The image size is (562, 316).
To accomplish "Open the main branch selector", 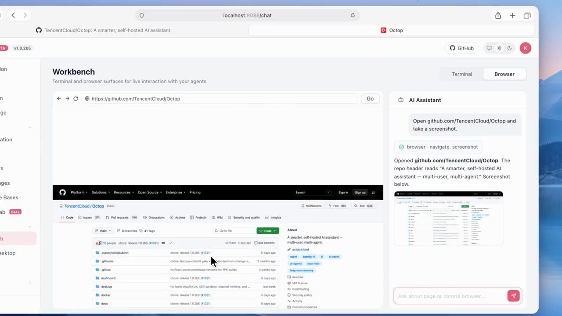I will 103,231.
